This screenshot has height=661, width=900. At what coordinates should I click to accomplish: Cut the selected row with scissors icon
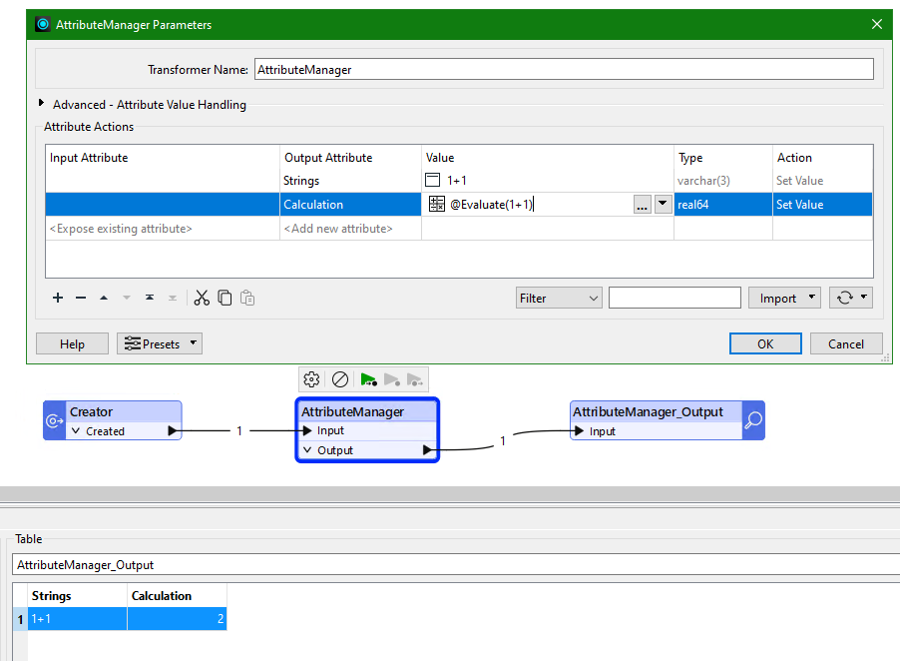[202, 298]
